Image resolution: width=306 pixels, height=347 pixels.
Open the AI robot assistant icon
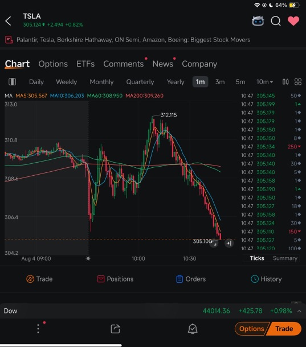(258, 22)
